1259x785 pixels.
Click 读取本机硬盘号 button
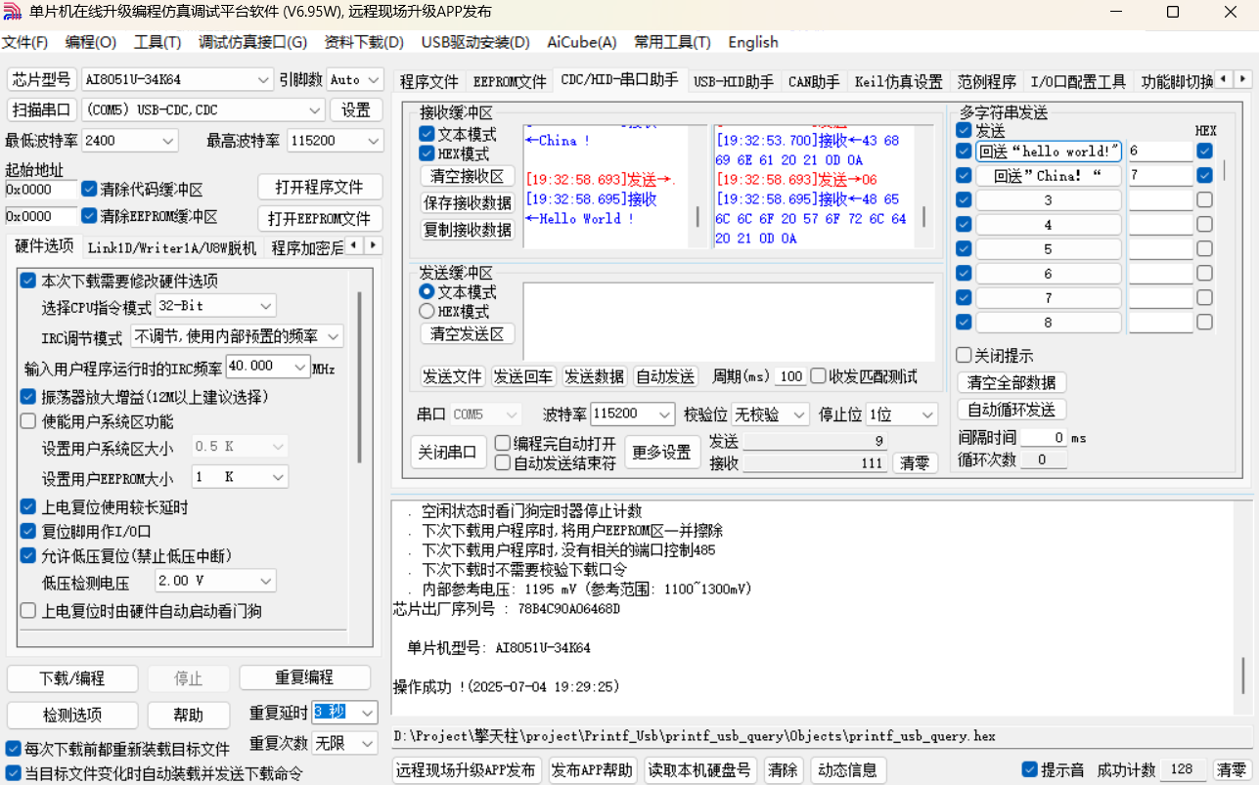[x=700, y=769]
